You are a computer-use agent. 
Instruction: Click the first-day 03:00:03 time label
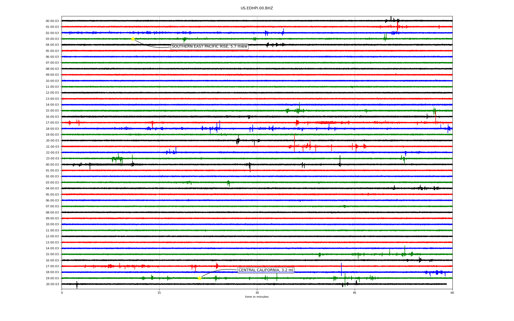point(52,39)
